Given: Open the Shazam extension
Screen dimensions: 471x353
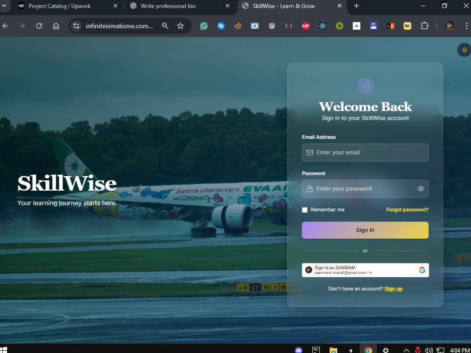Looking at the screenshot, I should point(221,26).
